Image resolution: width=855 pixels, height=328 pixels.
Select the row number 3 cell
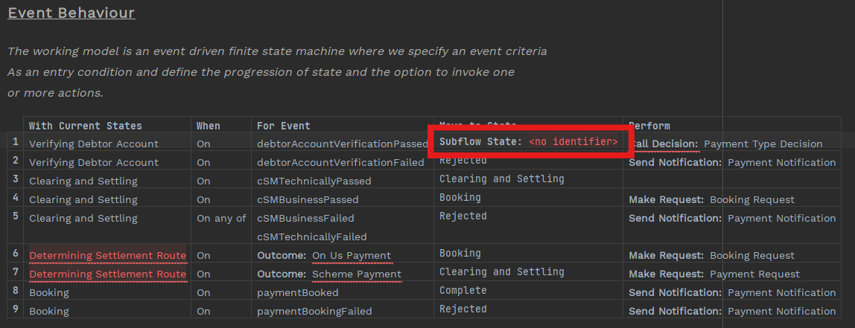point(15,179)
